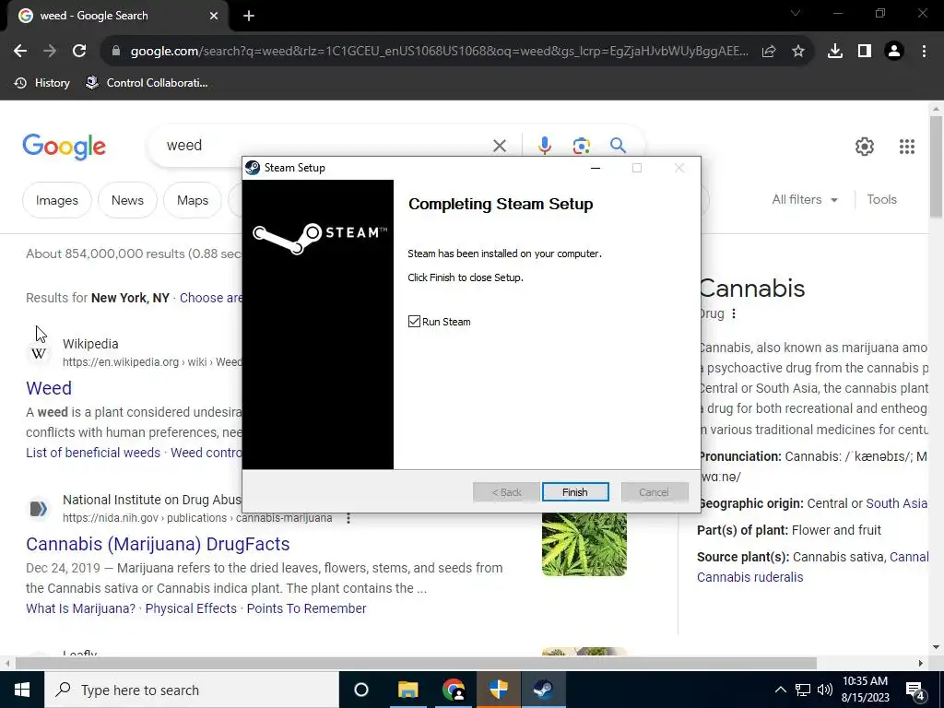Click the shield installer taskbar icon
Viewport: 944px width, 708px height.
pyautogui.click(x=499, y=690)
